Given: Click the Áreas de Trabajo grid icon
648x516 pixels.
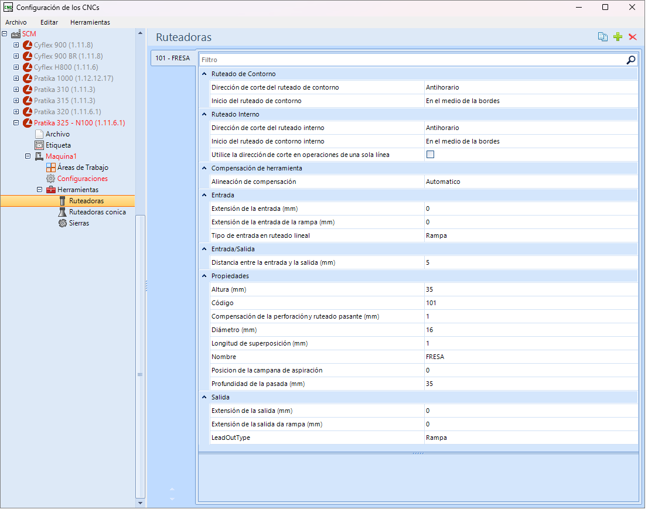Looking at the screenshot, I should coord(51,168).
